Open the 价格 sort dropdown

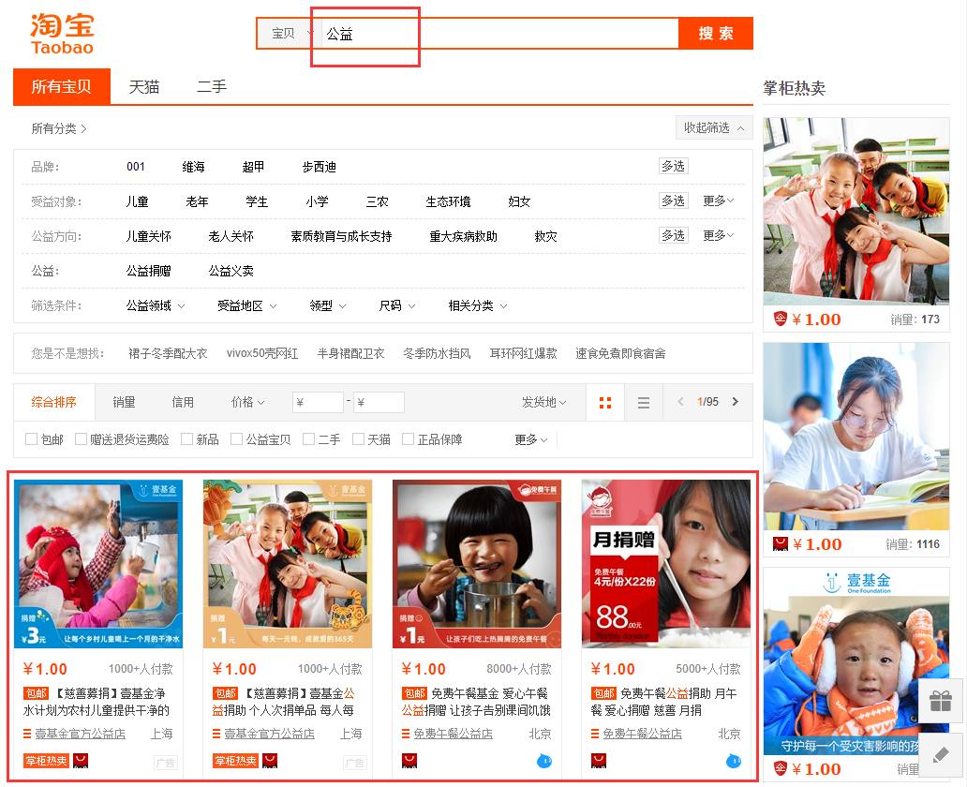(247, 402)
